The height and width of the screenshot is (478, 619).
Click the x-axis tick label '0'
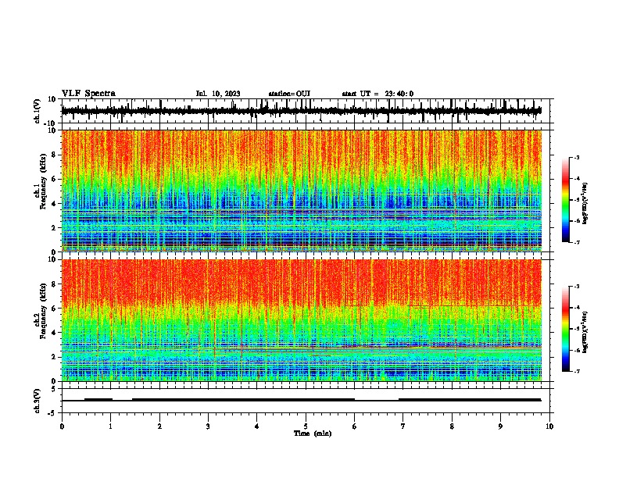62,426
